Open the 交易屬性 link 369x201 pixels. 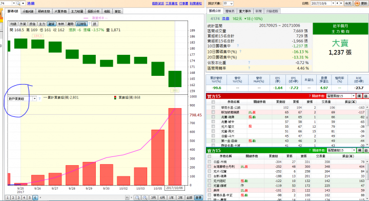[171, 3]
